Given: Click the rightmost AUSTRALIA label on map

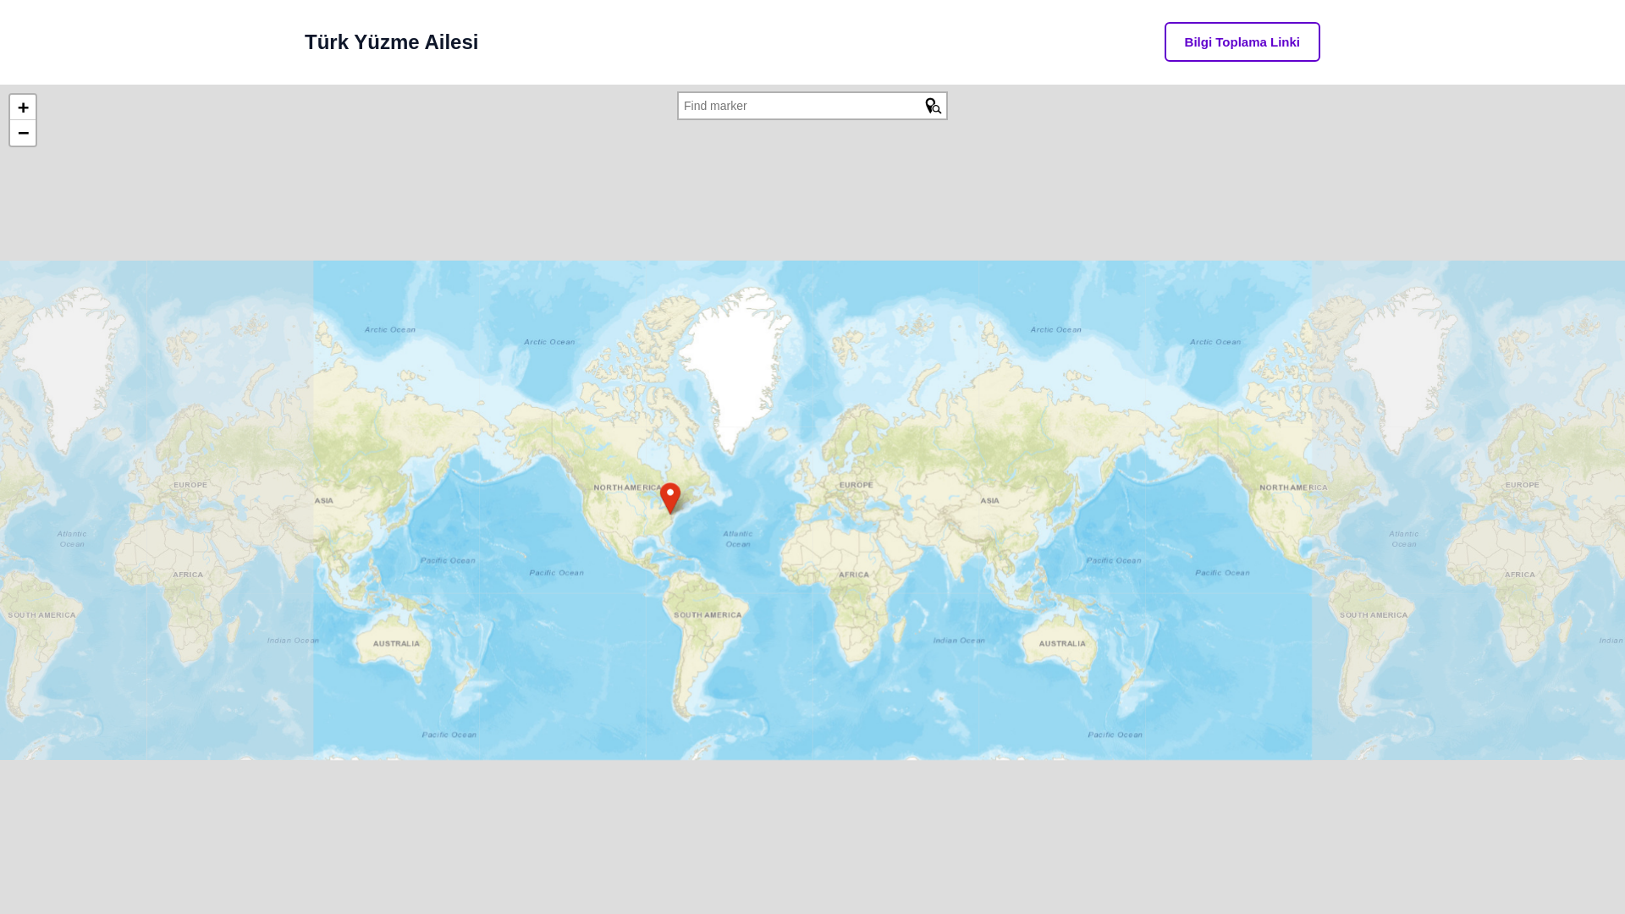Looking at the screenshot, I should [x=1061, y=643].
